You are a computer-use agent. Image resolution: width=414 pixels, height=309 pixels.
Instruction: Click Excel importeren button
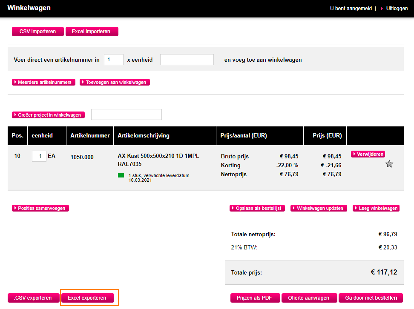(92, 31)
